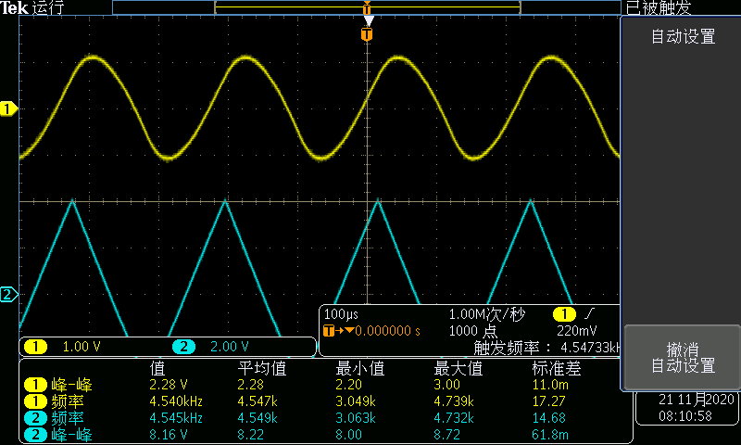Viewport: 741px width, 445px height.
Task: Click the channel 1 scale 1.00 V
Action: point(82,347)
